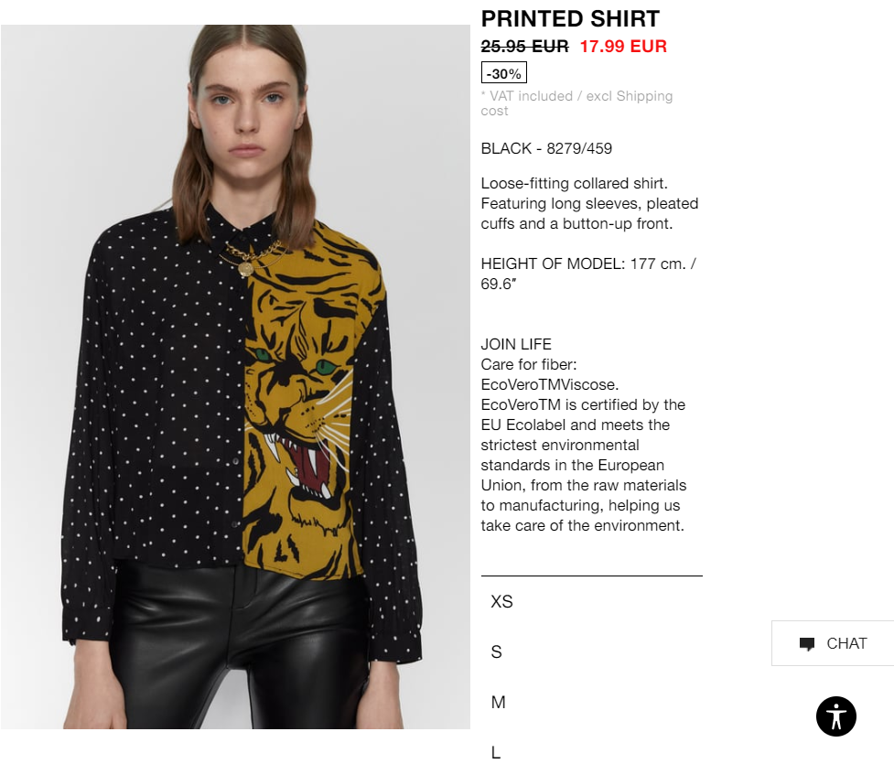Image resolution: width=894 pixels, height=764 pixels.
Task: Click the BLACK - 8279/459 color reference
Action: (546, 148)
